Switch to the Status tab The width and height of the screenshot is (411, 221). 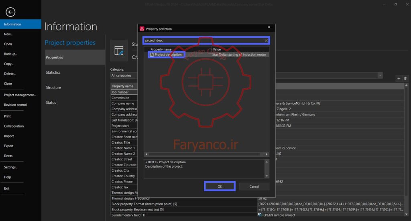click(x=51, y=102)
